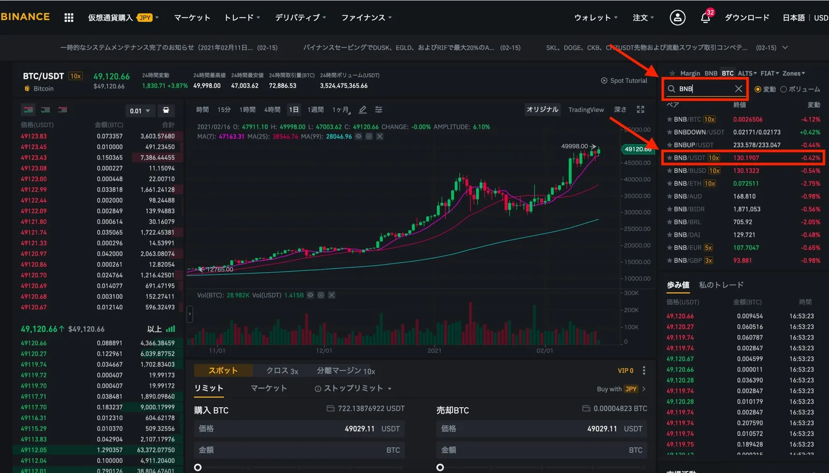Switch to the 分離マージン 10x tab
The width and height of the screenshot is (829, 473).
coord(346,371)
